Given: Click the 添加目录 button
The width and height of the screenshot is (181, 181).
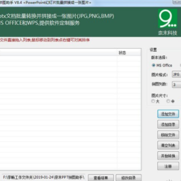Looking at the screenshot, I should (168, 125).
